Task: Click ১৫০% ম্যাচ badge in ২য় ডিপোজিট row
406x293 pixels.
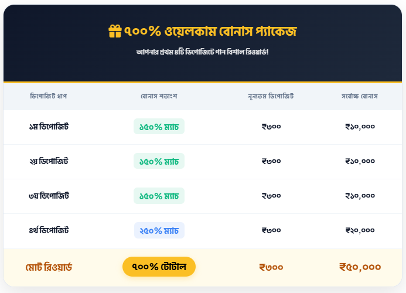Action: pos(159,161)
